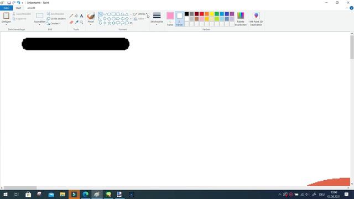Click the Einfügen clipboard icon
Image resolution: width=354 pixels, height=199 pixels.
(x=6, y=16)
